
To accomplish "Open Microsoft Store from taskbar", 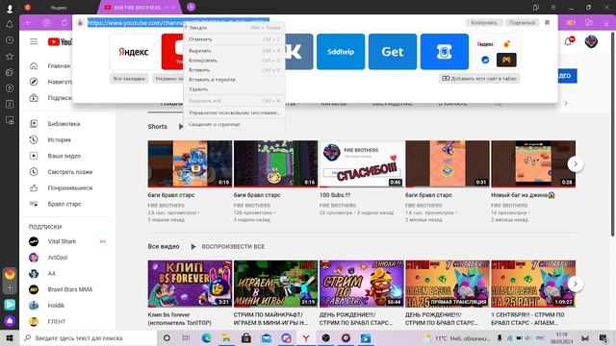I will pos(246,337).
